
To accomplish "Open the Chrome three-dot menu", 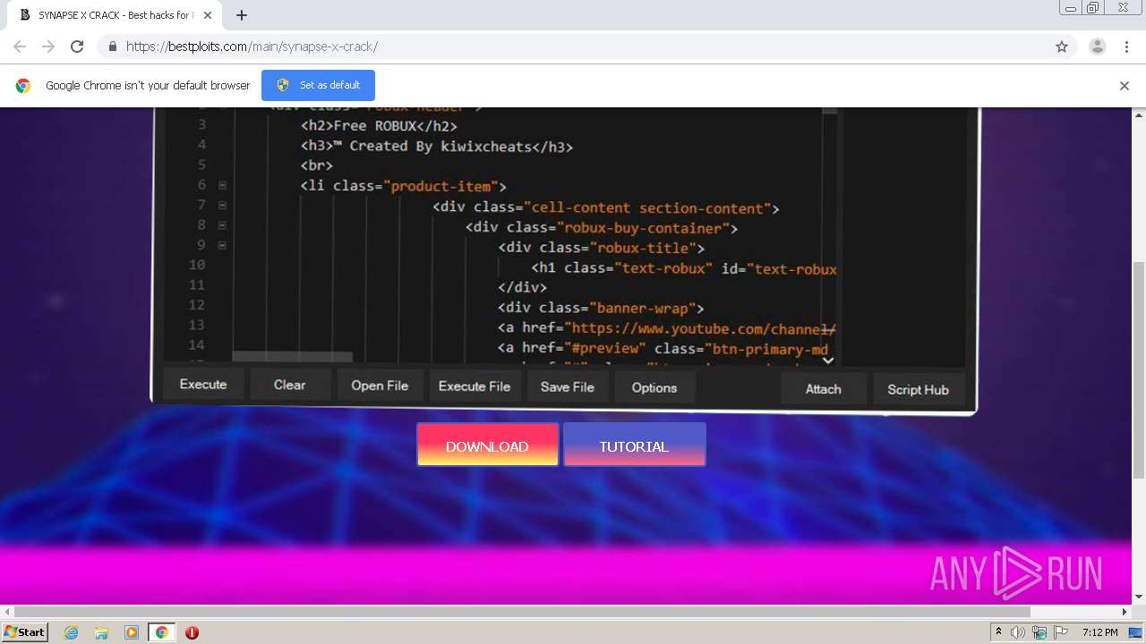I will (1125, 47).
